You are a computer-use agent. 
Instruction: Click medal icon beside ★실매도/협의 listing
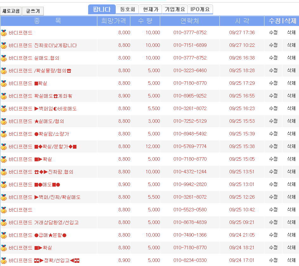(x=3, y=121)
